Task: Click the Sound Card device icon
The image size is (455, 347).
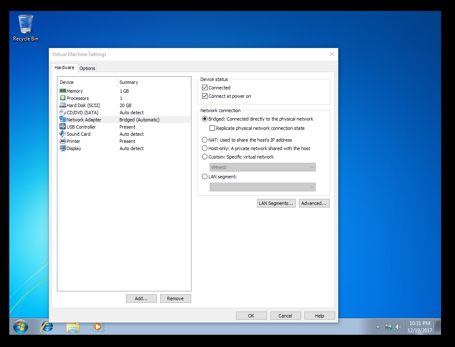Action: point(62,134)
